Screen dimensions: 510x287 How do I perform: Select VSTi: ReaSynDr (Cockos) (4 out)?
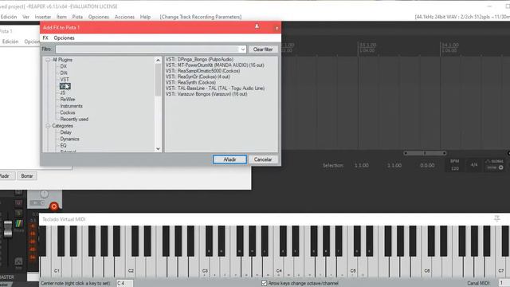click(198, 77)
